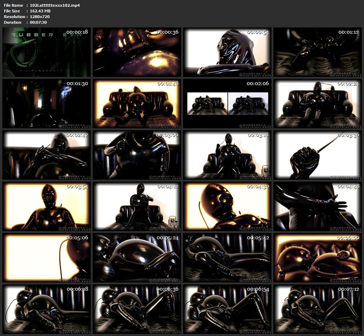Select the thumbnail timestamped 00:00:18

click(47, 52)
